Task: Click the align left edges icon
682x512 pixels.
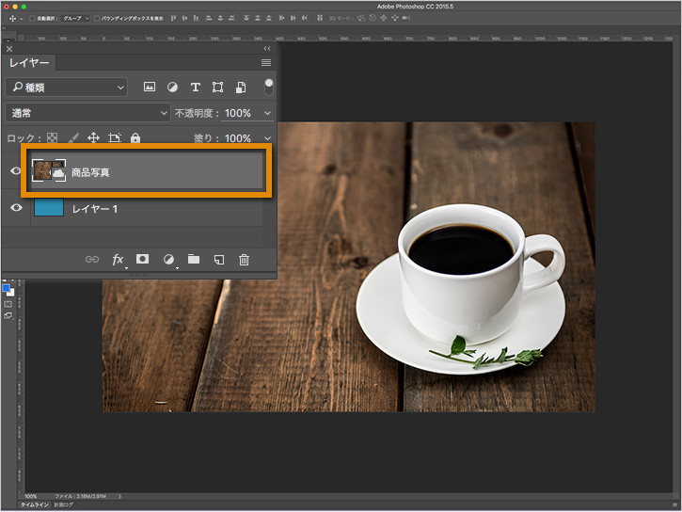Action: 209,18
